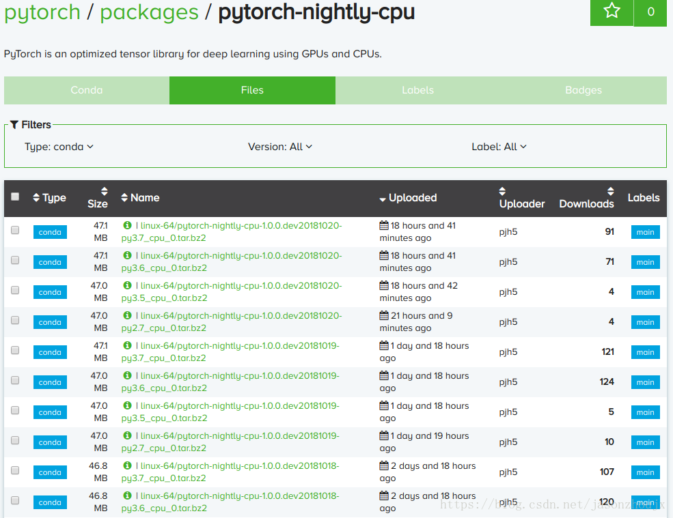The height and width of the screenshot is (518, 673).
Task: Switch to the Labels tab
Action: (x=418, y=90)
